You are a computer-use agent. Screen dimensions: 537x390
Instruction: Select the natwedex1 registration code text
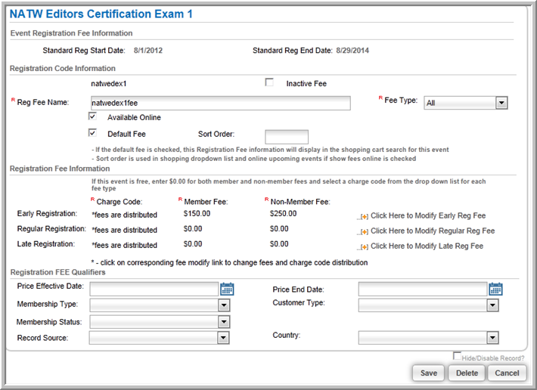click(109, 83)
